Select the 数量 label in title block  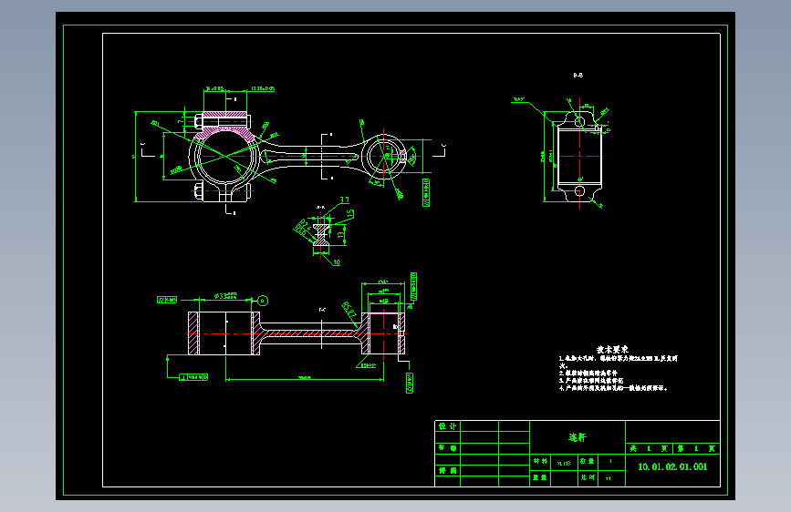pos(588,461)
